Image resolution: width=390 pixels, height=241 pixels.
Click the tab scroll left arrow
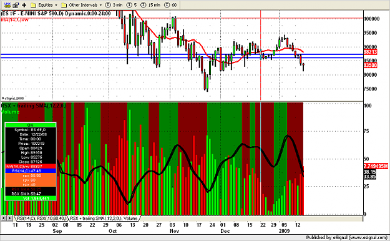click(4, 219)
